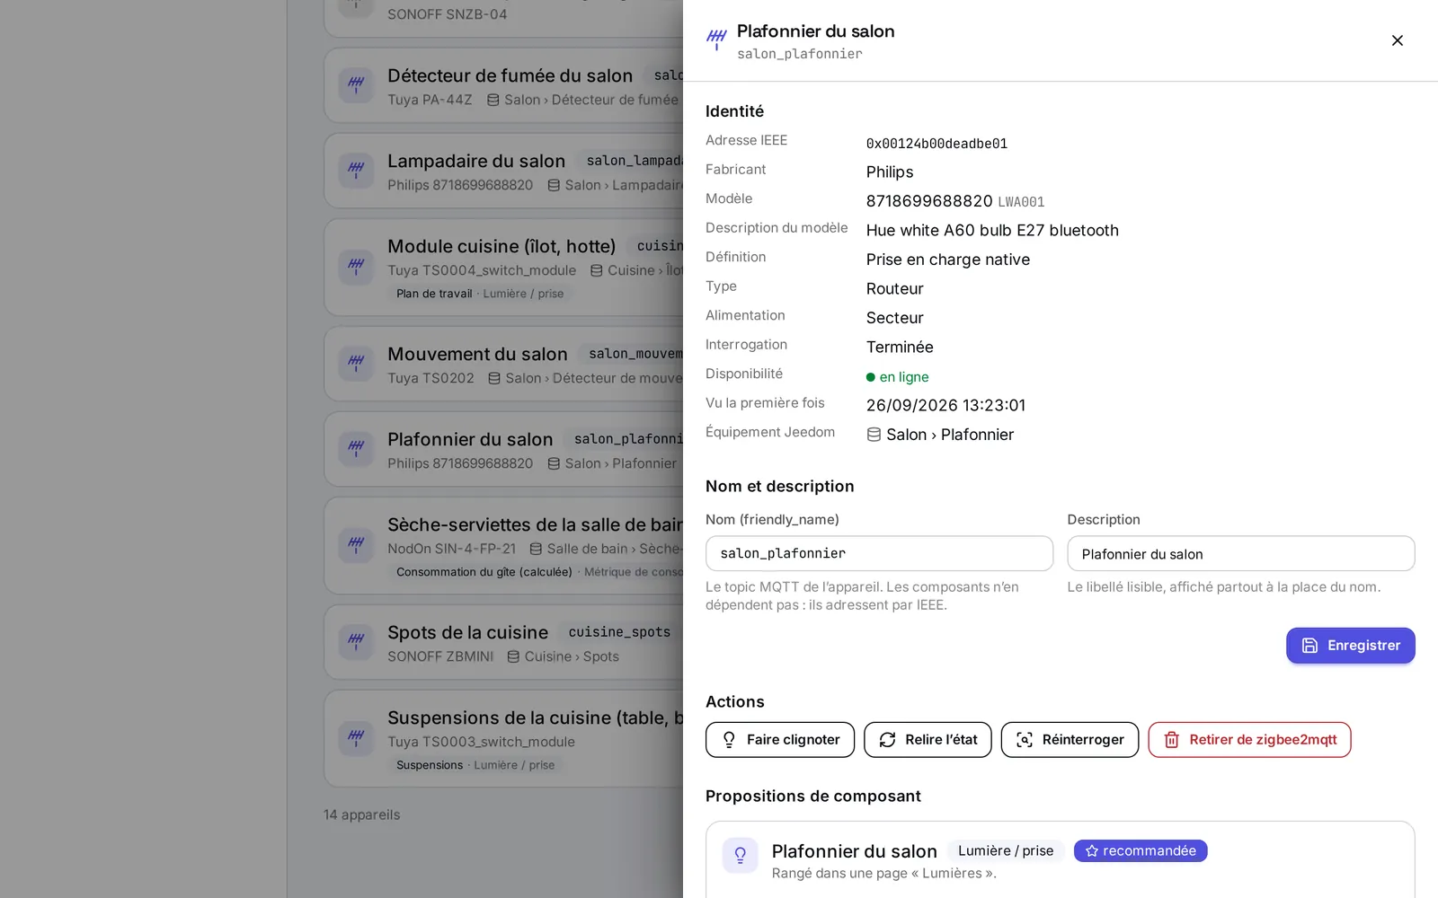Click the Relire l'état button
The height and width of the screenshot is (898, 1438).
928,740
